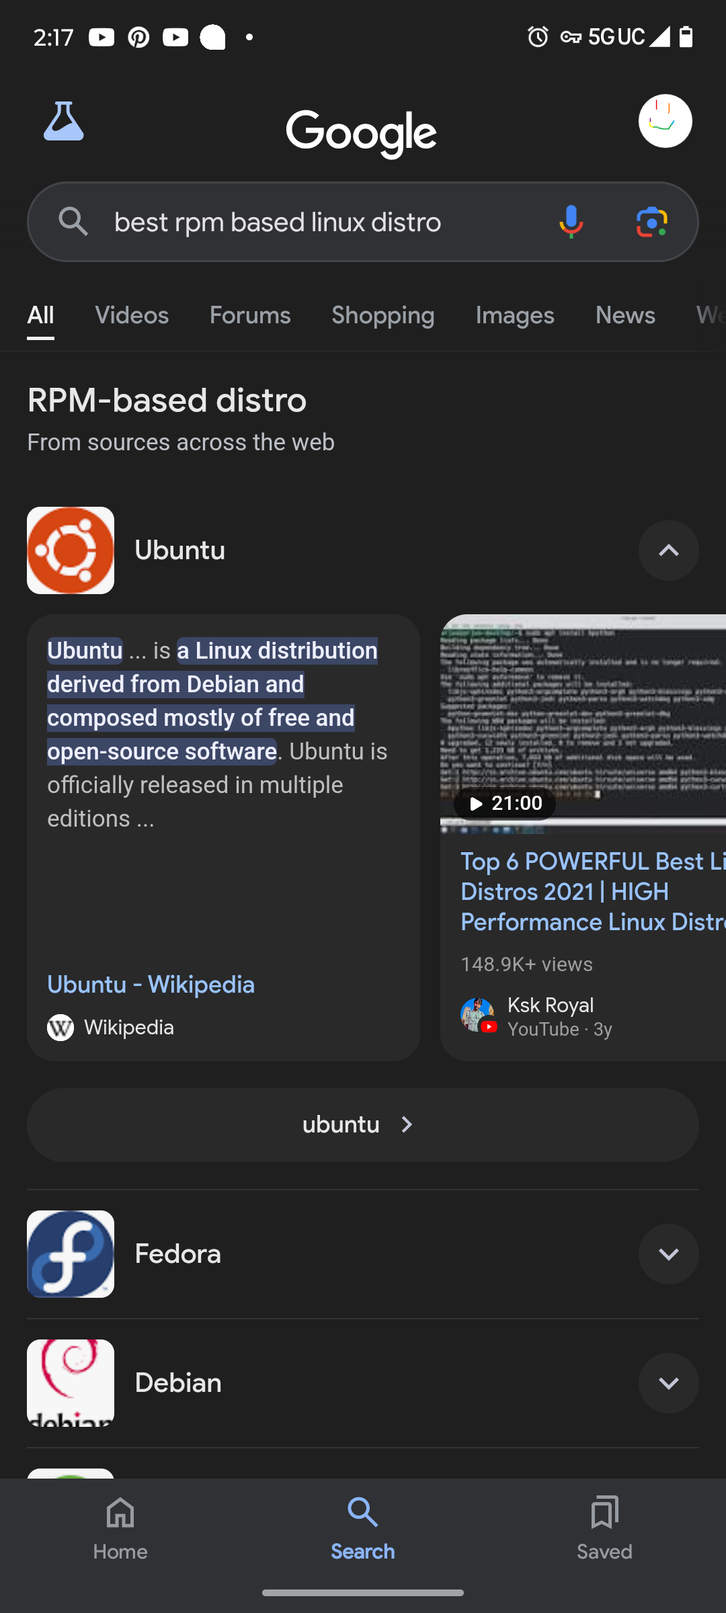Switch to the Images tab
Screen dimensions: 726x1613
coord(515,315)
